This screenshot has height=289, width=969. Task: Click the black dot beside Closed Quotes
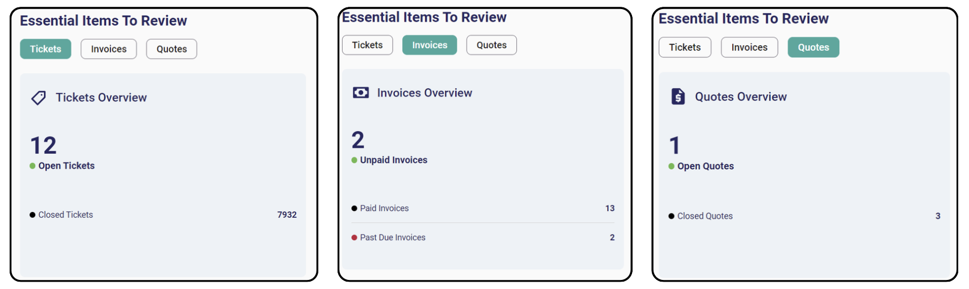tap(672, 216)
